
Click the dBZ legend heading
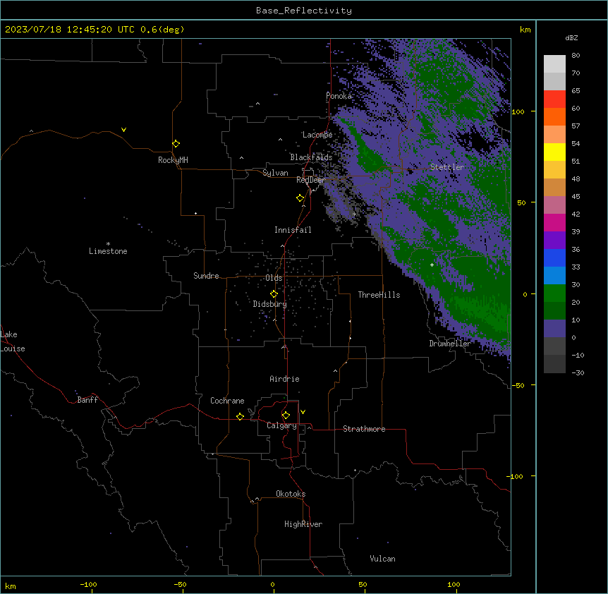coord(571,37)
